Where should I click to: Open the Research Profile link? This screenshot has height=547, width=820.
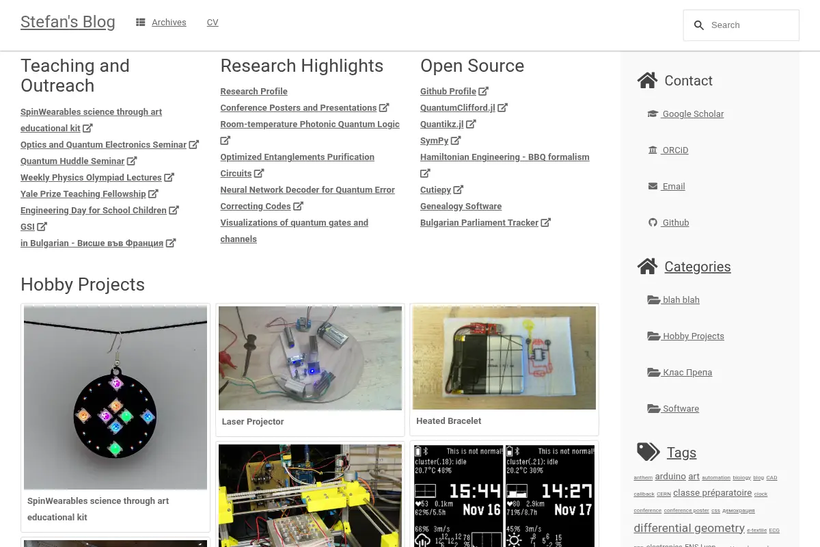coord(254,91)
